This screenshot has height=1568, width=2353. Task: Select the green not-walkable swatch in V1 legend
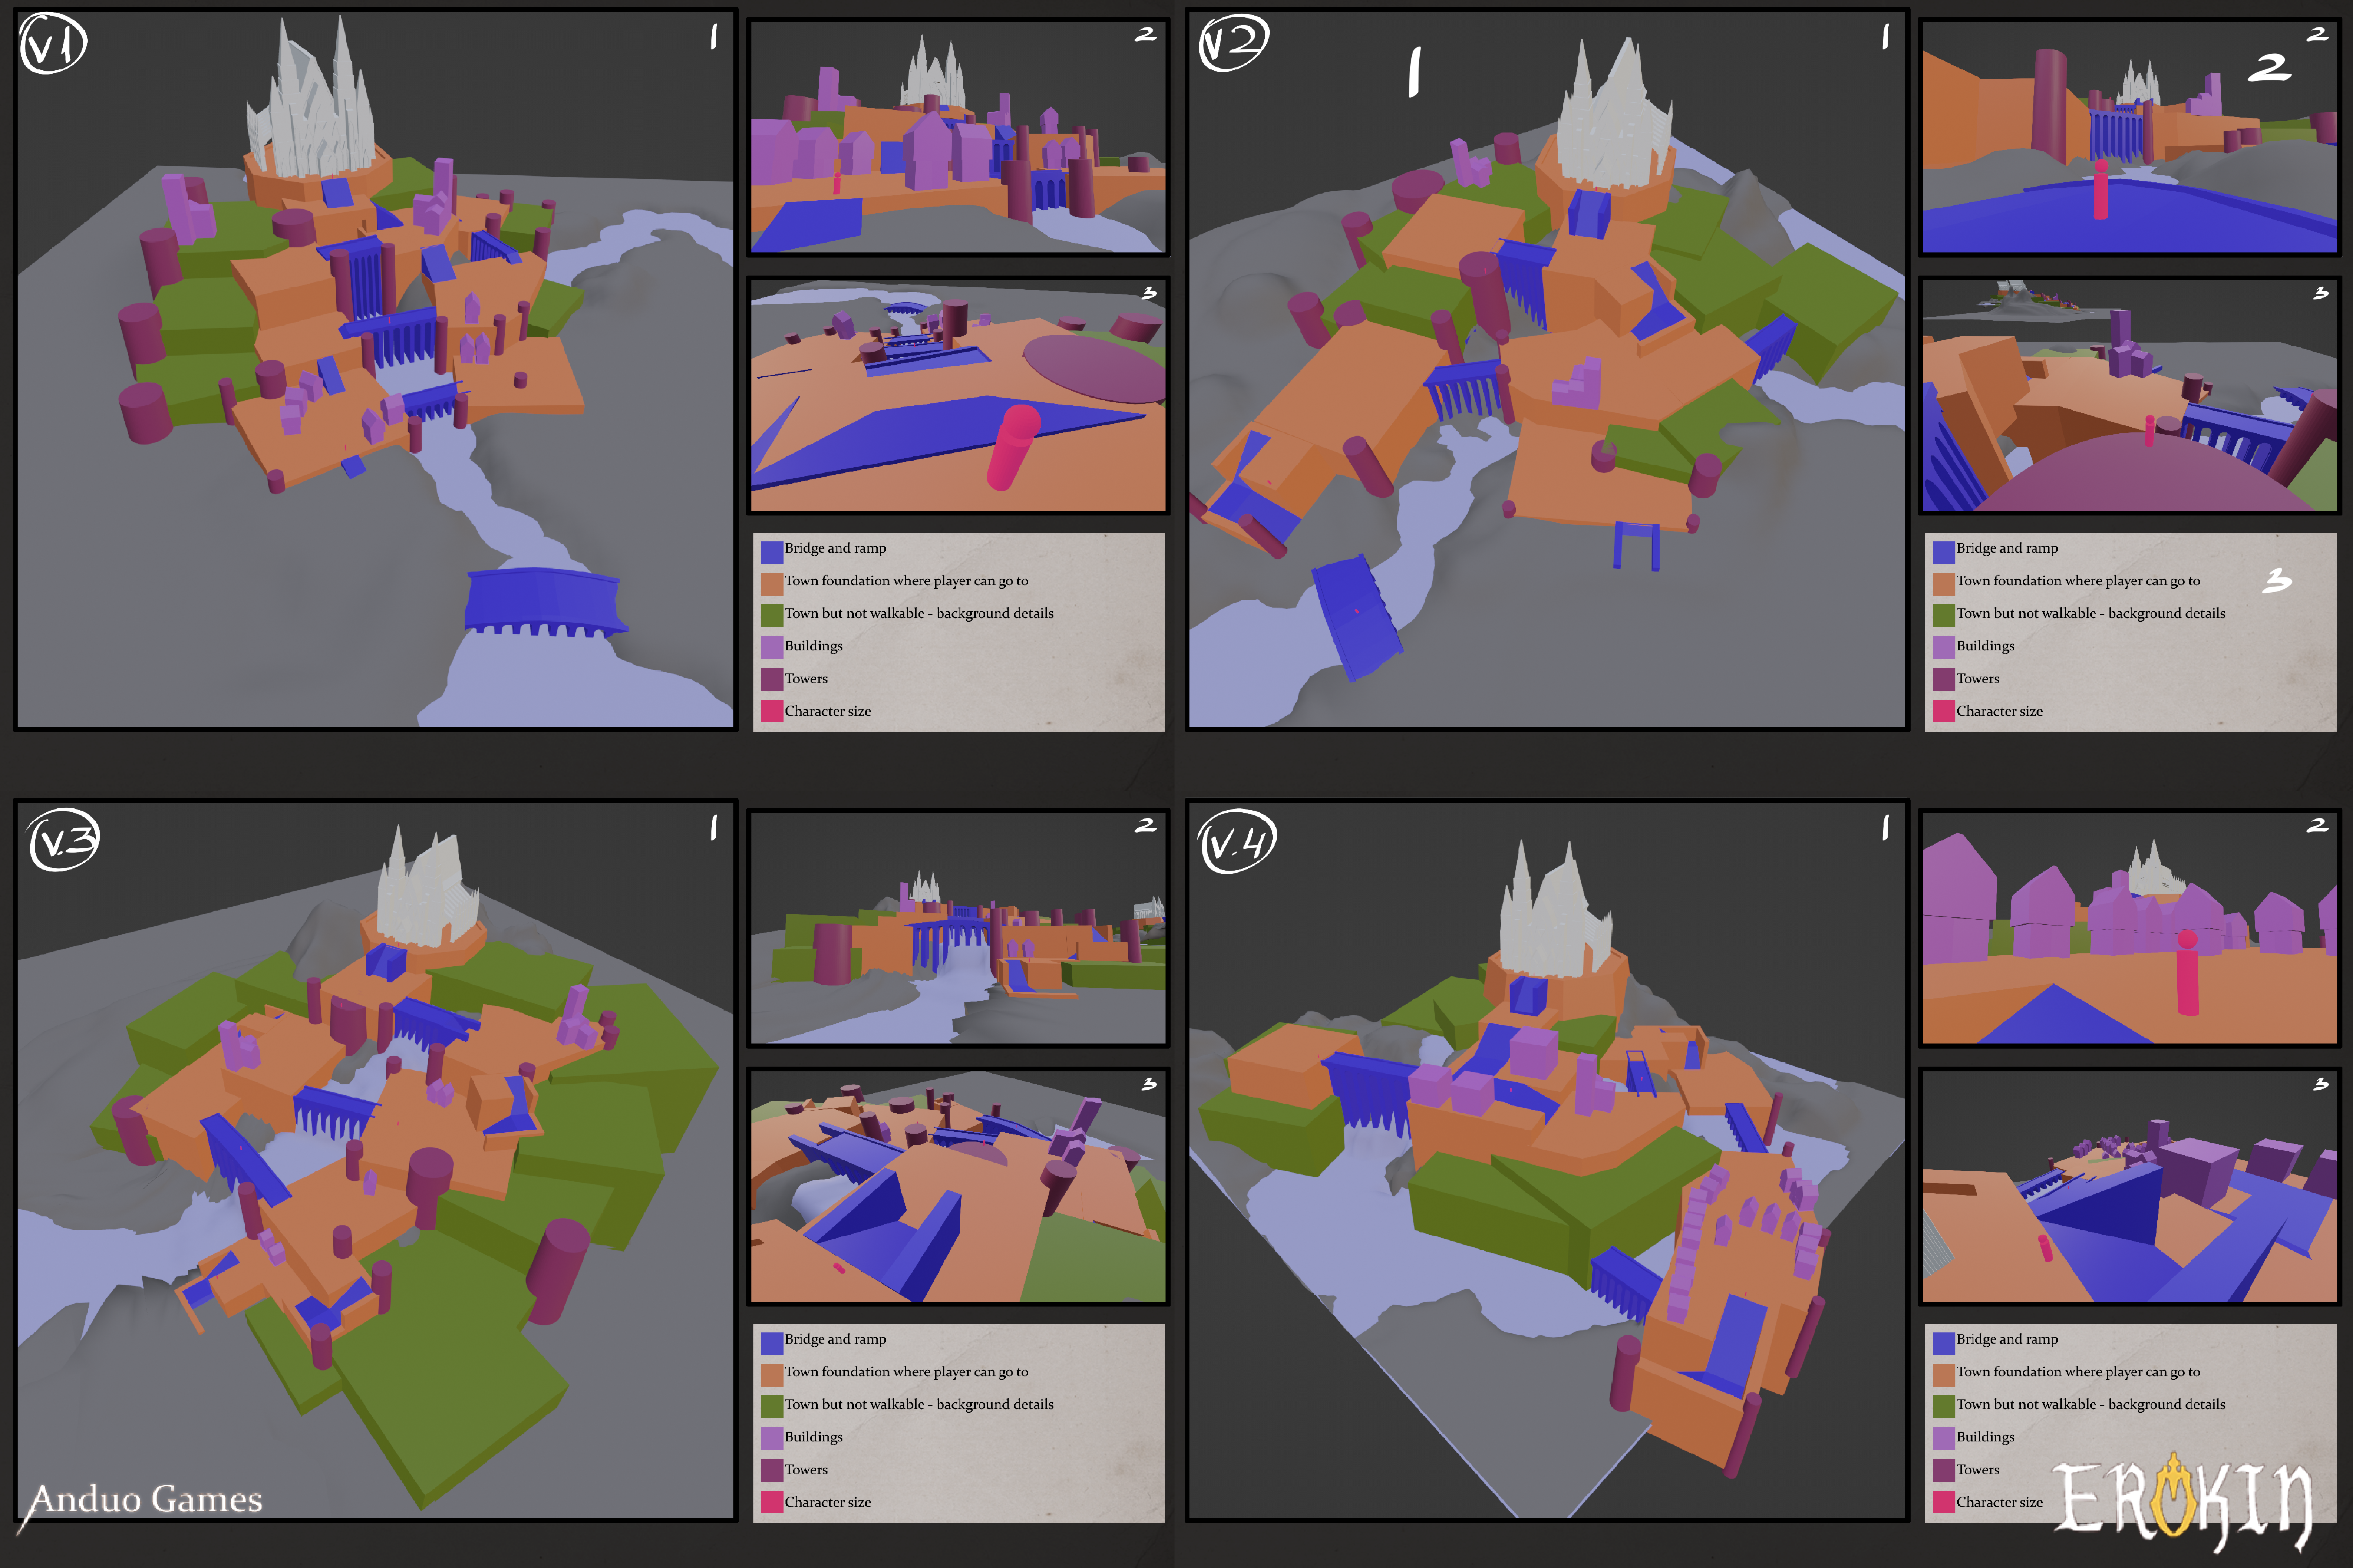tap(771, 616)
